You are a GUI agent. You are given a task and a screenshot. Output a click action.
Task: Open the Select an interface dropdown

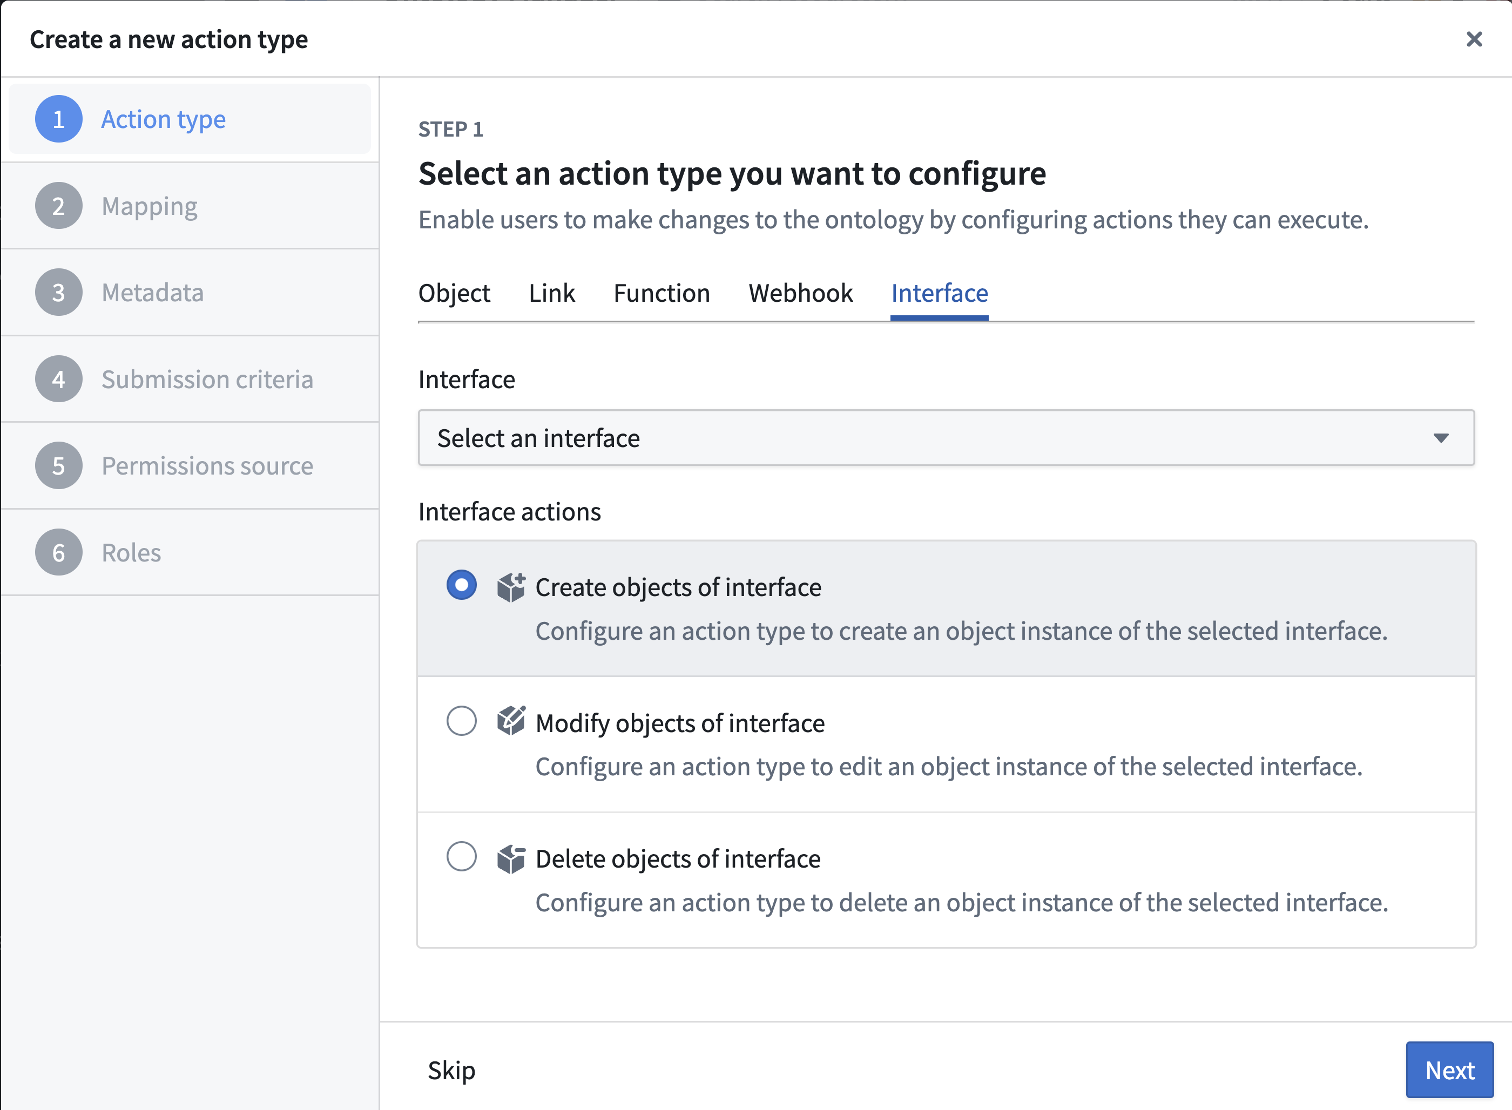946,438
